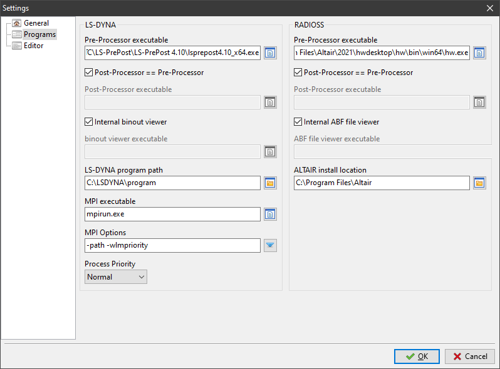This screenshot has width=500, height=369.
Task: Click ALTAIR install location field
Action: [382, 183]
